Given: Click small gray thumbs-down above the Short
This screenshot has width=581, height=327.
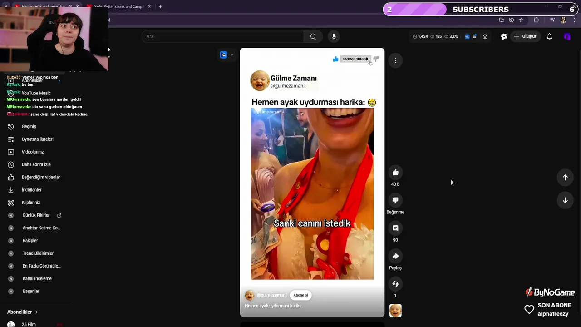Looking at the screenshot, I should (376, 59).
